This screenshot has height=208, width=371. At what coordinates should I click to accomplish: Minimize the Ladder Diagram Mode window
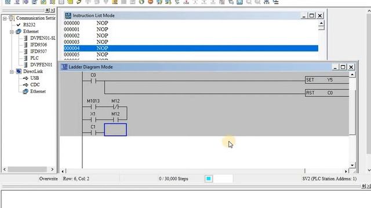tap(335, 67)
